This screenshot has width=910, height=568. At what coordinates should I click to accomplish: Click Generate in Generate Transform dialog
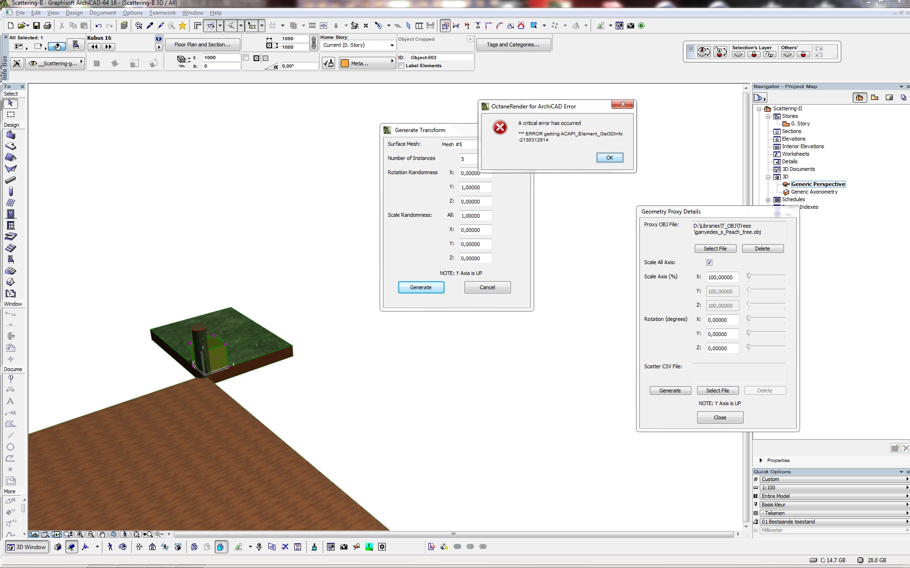421,288
